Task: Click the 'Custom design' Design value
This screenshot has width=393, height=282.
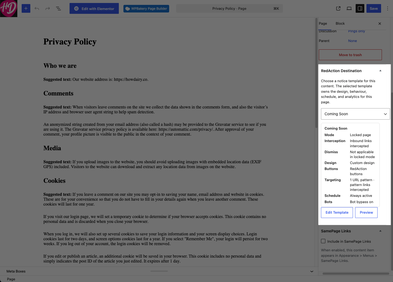Action: point(362,163)
